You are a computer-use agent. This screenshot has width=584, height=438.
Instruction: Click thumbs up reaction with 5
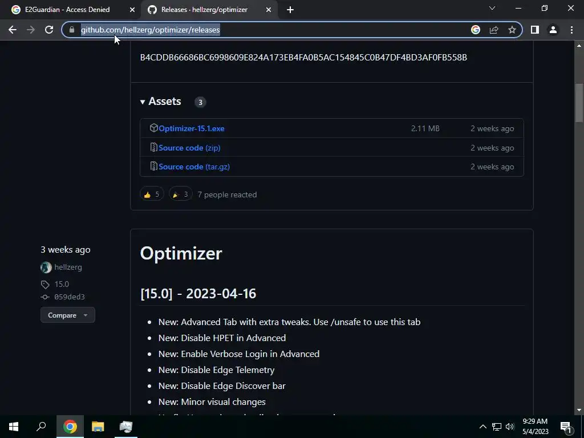[152, 194]
